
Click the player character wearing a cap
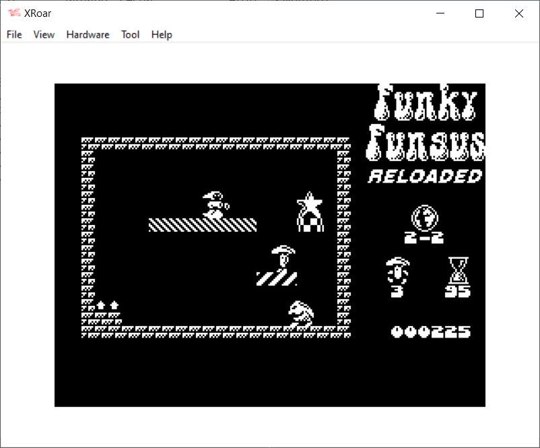pyautogui.click(x=215, y=204)
